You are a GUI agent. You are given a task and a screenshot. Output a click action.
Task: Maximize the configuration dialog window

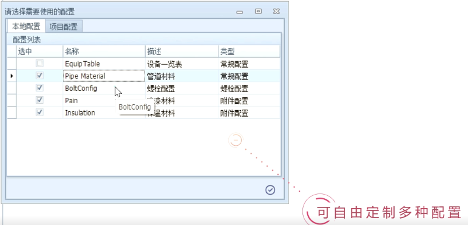click(258, 11)
